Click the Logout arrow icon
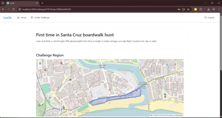The image size is (222, 118). click(205, 18)
